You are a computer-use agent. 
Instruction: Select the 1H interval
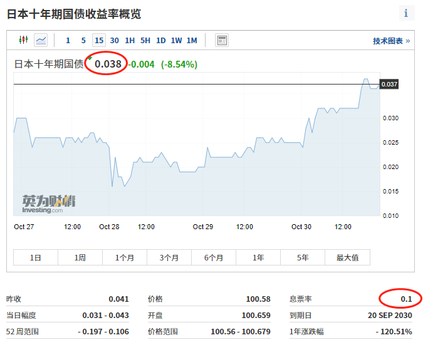(x=130, y=41)
